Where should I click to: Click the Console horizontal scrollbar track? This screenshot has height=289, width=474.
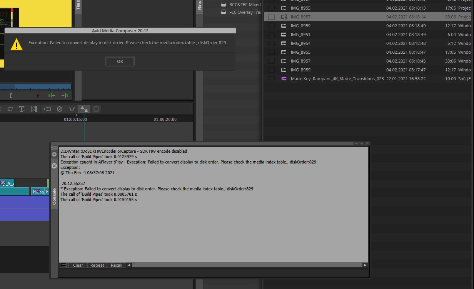247,265
